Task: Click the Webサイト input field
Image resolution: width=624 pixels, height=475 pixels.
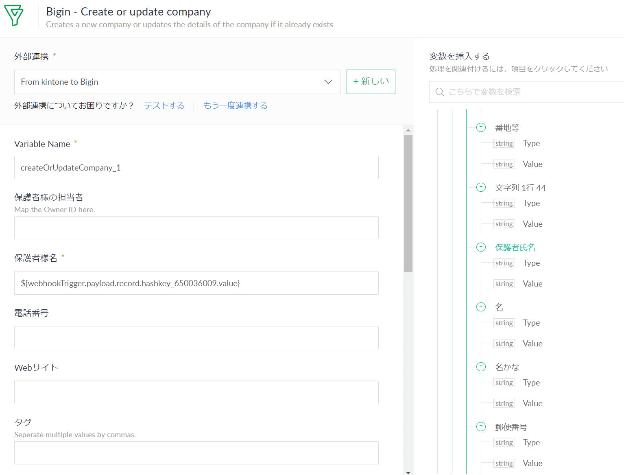Action: tap(196, 392)
